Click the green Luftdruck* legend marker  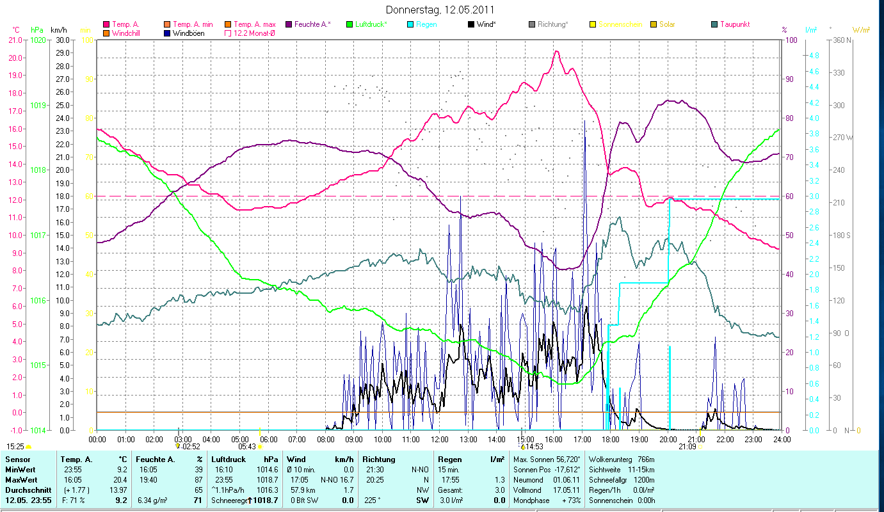point(350,24)
